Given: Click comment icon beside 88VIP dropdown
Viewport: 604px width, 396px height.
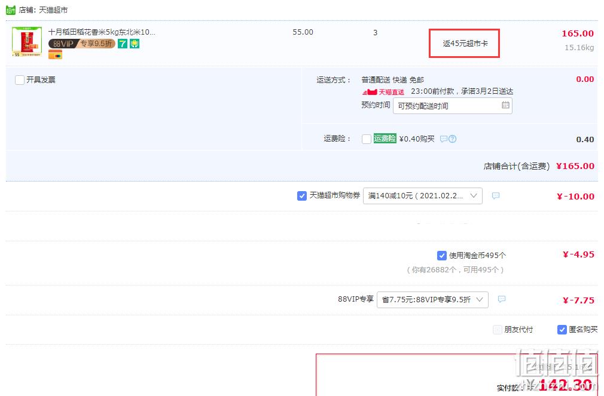Looking at the screenshot, I should [502, 299].
